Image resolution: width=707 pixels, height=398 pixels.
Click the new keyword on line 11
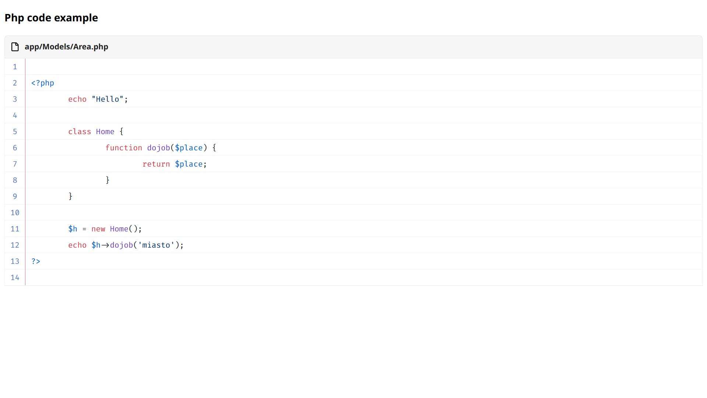click(x=98, y=229)
